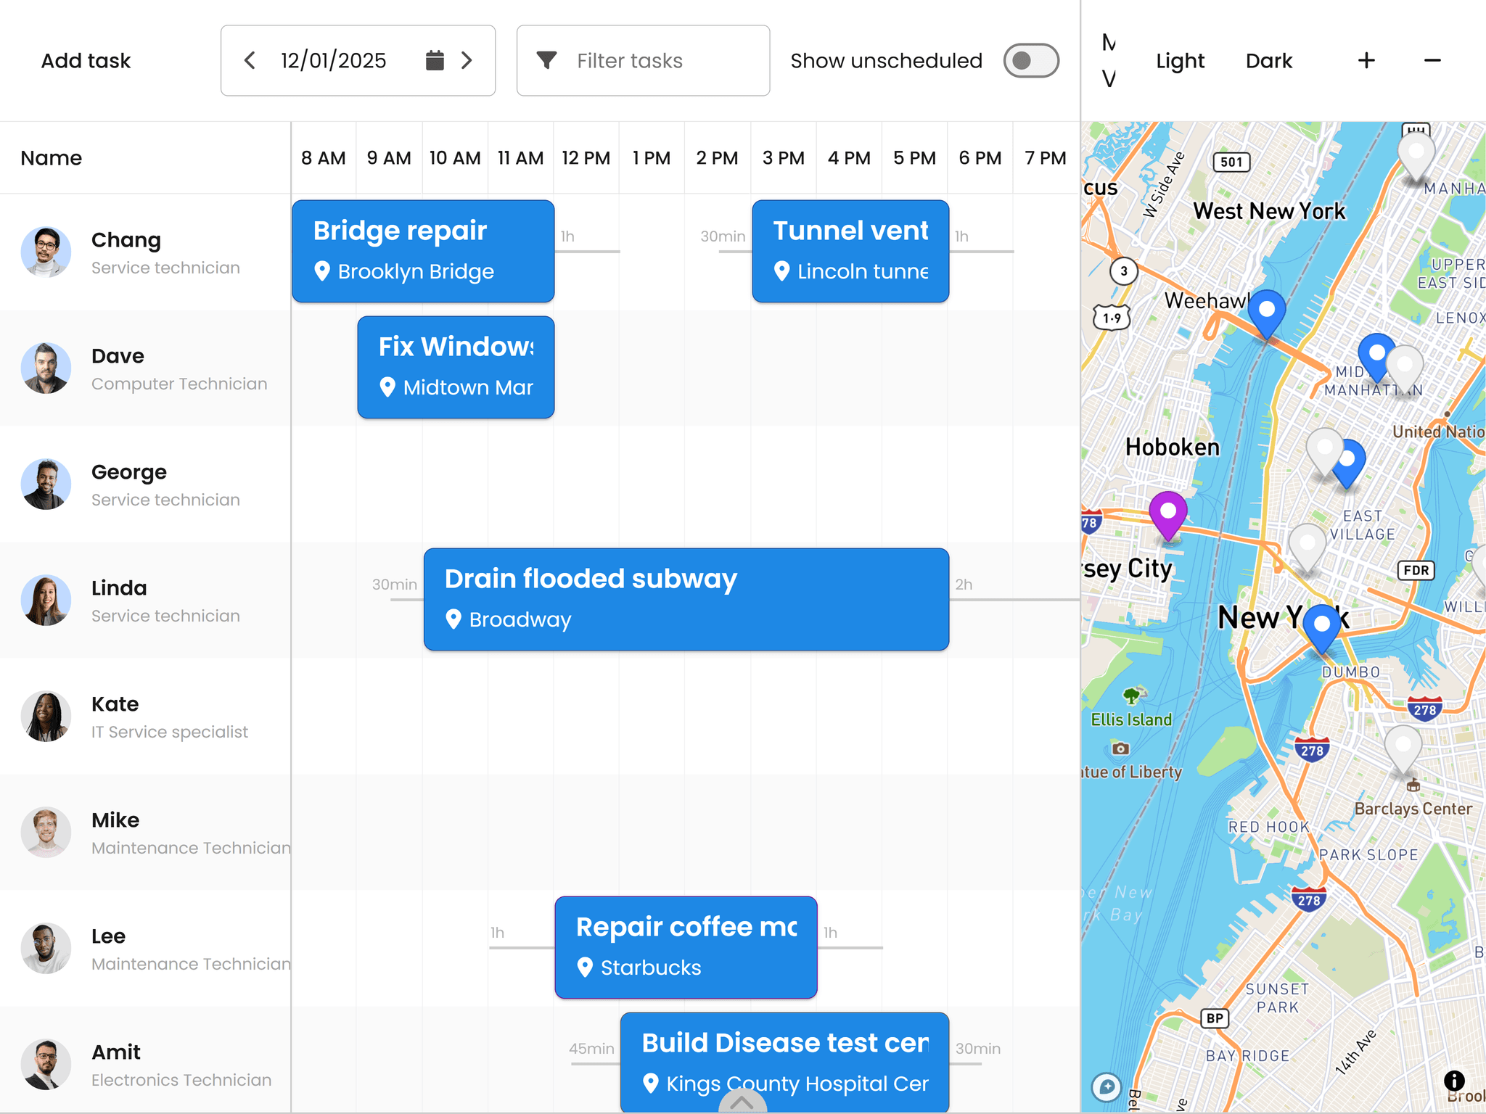Switch map to Dark theme
Screen dimensions: 1486x1114
tap(1269, 61)
